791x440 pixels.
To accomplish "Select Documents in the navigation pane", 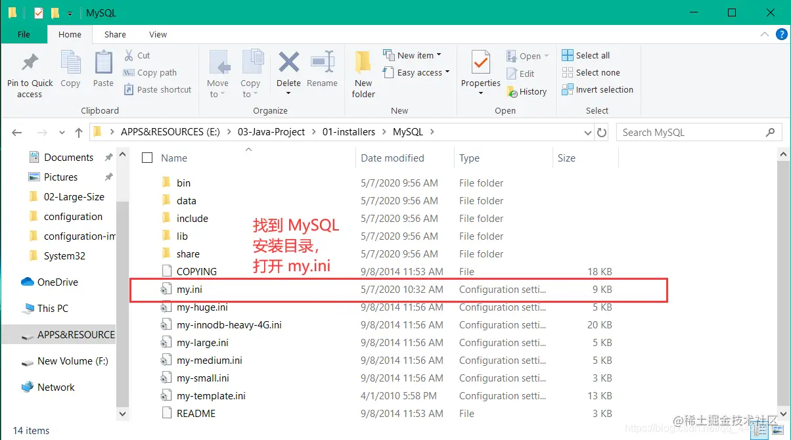I will (68, 158).
